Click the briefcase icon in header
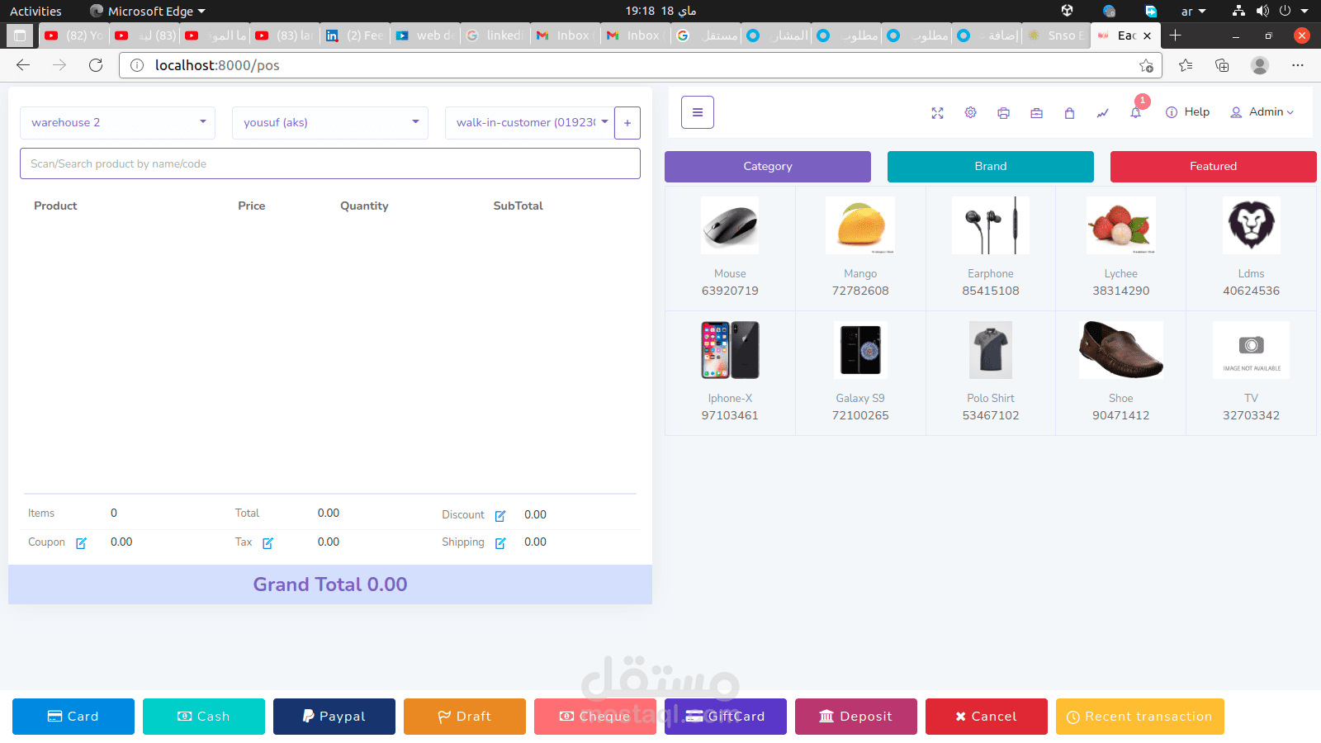 [x=1036, y=113]
